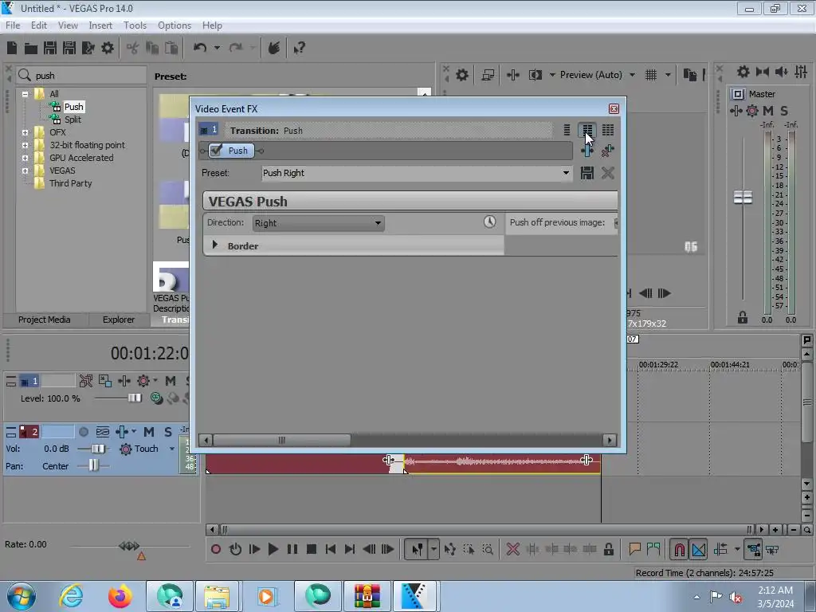Open the Insert menu
Viewport: 816px width, 612px height.
(x=100, y=25)
